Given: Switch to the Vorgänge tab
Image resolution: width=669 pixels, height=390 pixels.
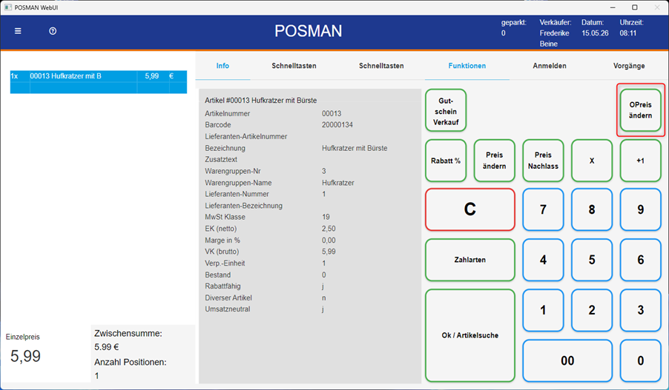Looking at the screenshot, I should (x=629, y=66).
